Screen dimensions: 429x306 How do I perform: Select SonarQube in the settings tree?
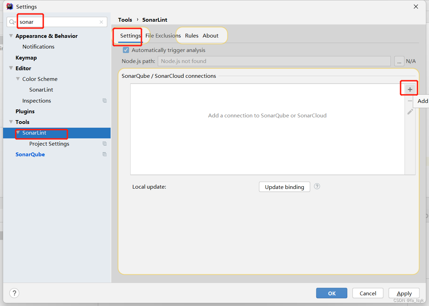[x=30, y=154]
